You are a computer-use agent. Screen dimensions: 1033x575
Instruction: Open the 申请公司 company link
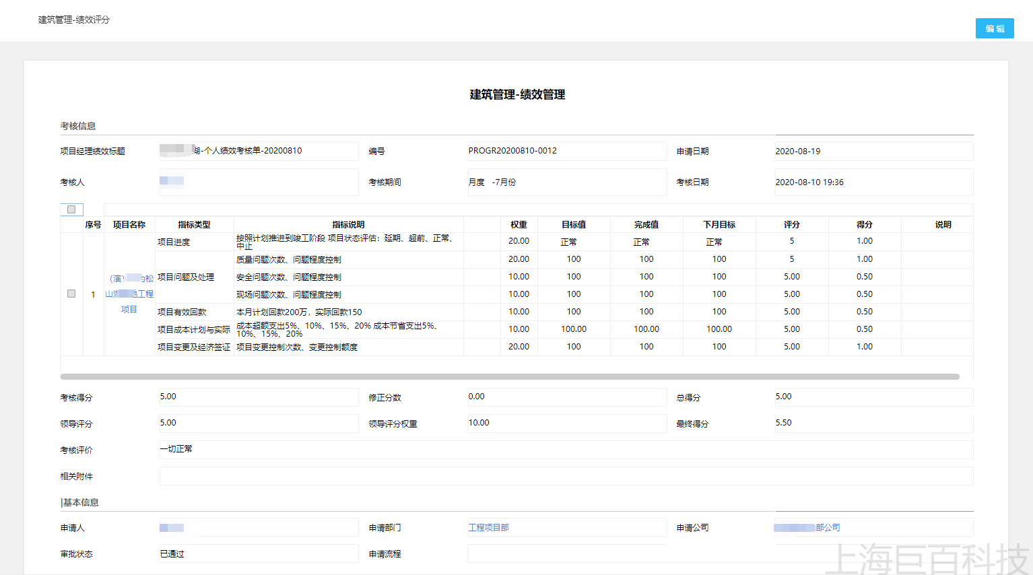pyautogui.click(x=807, y=527)
